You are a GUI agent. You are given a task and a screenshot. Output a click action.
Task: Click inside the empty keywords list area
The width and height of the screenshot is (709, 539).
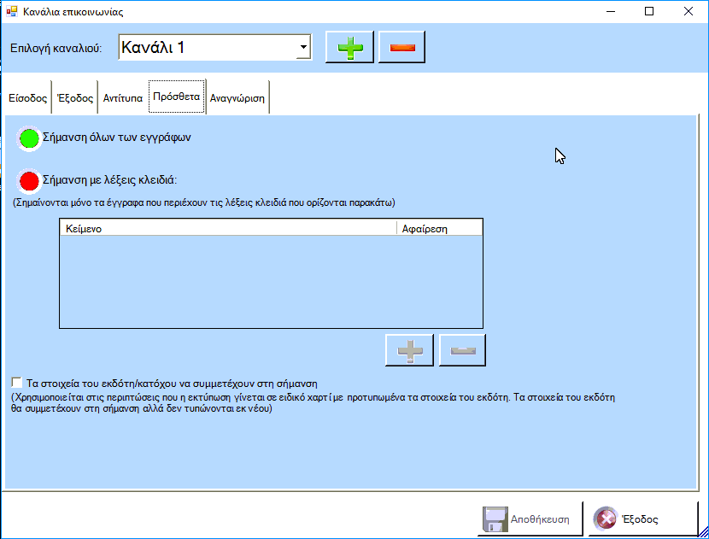tap(271, 282)
